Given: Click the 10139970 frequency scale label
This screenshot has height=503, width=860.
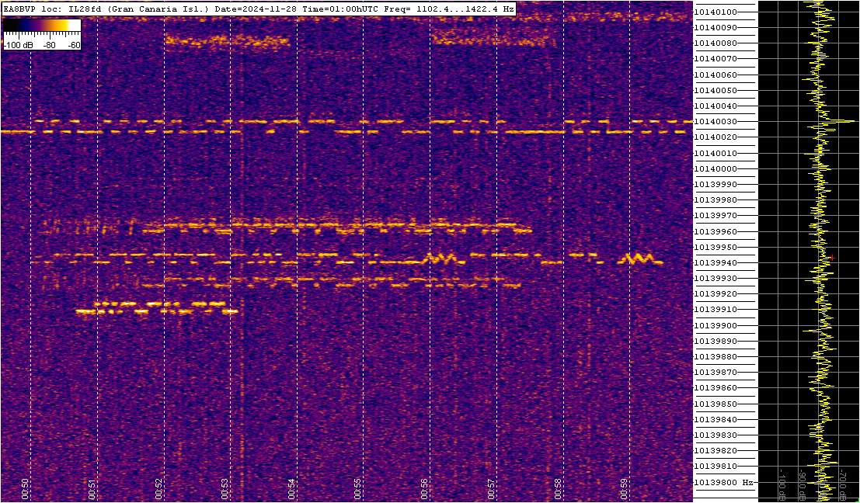Looking at the screenshot, I should click(716, 216).
